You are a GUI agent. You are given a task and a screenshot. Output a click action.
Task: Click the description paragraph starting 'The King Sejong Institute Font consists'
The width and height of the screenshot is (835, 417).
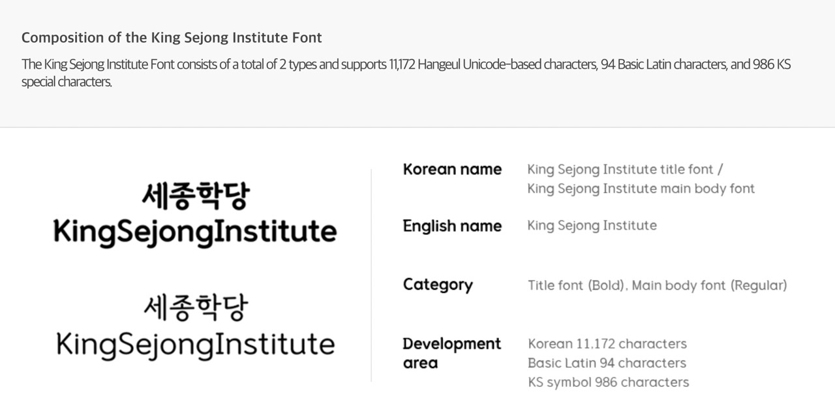click(406, 74)
